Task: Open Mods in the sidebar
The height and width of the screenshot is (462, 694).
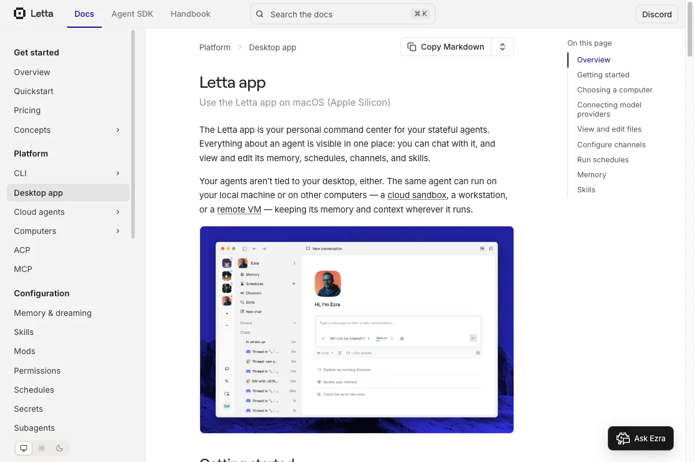Action: click(24, 351)
